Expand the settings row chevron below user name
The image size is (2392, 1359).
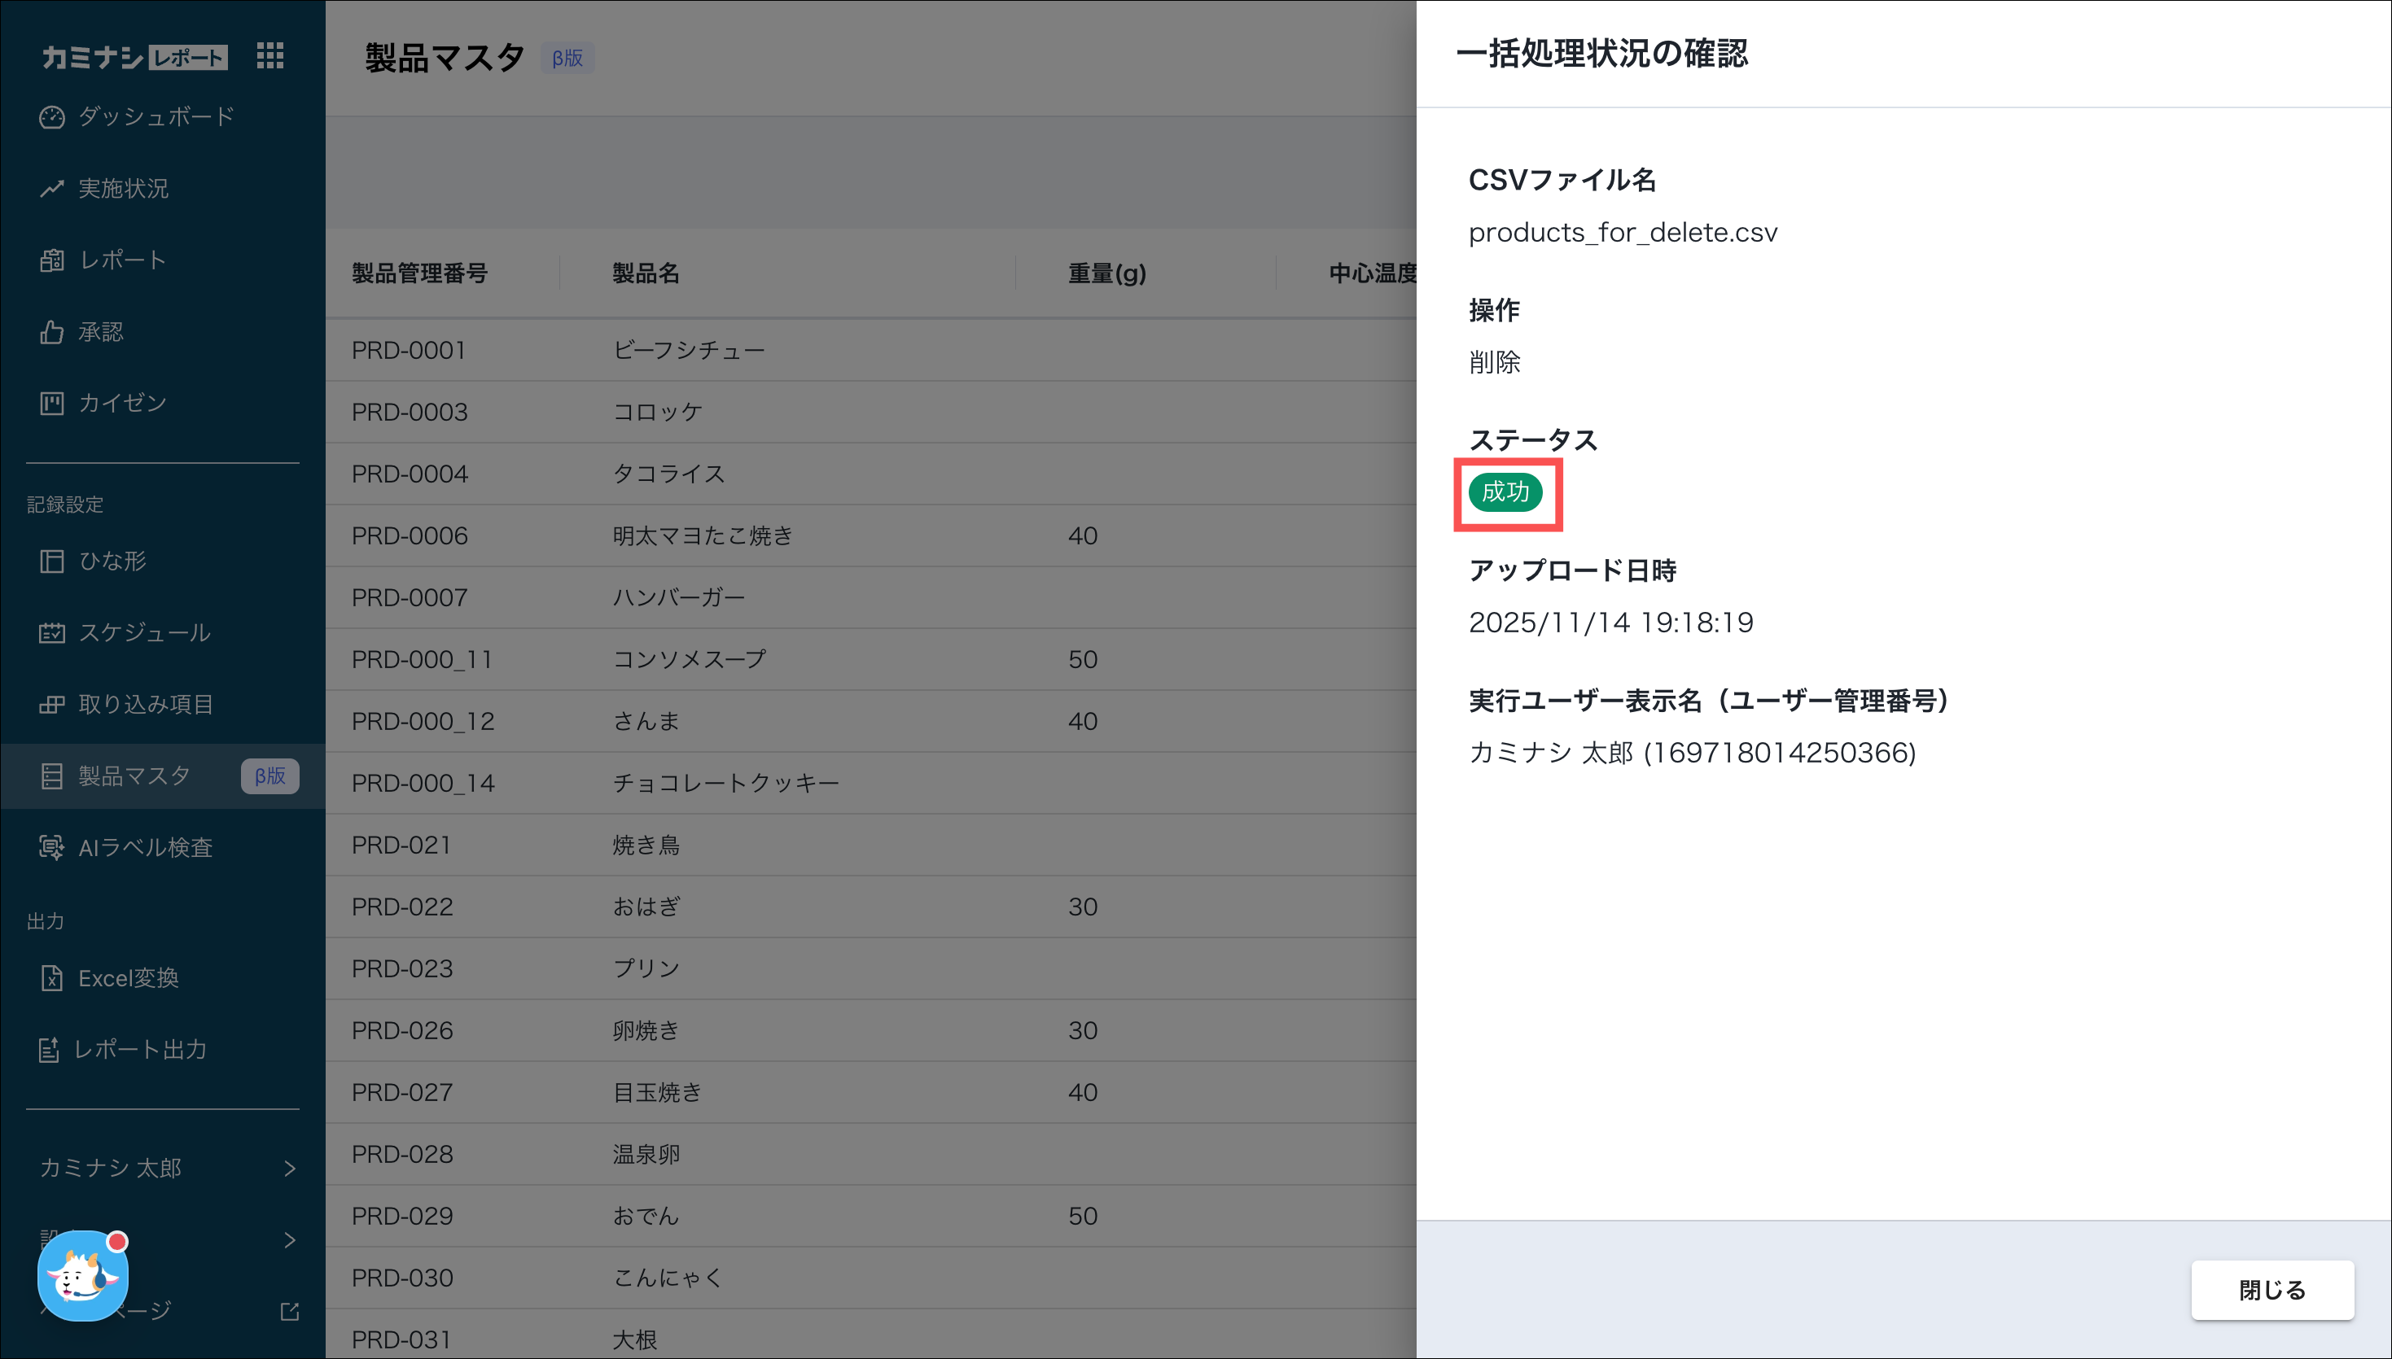coord(289,1240)
